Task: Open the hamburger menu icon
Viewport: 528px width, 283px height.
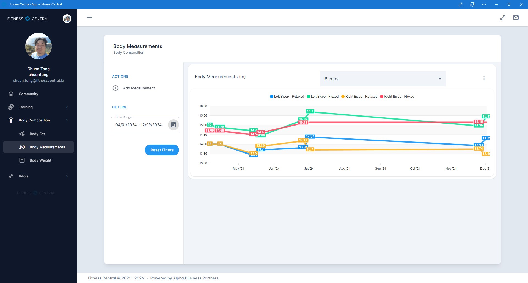Action: click(89, 18)
